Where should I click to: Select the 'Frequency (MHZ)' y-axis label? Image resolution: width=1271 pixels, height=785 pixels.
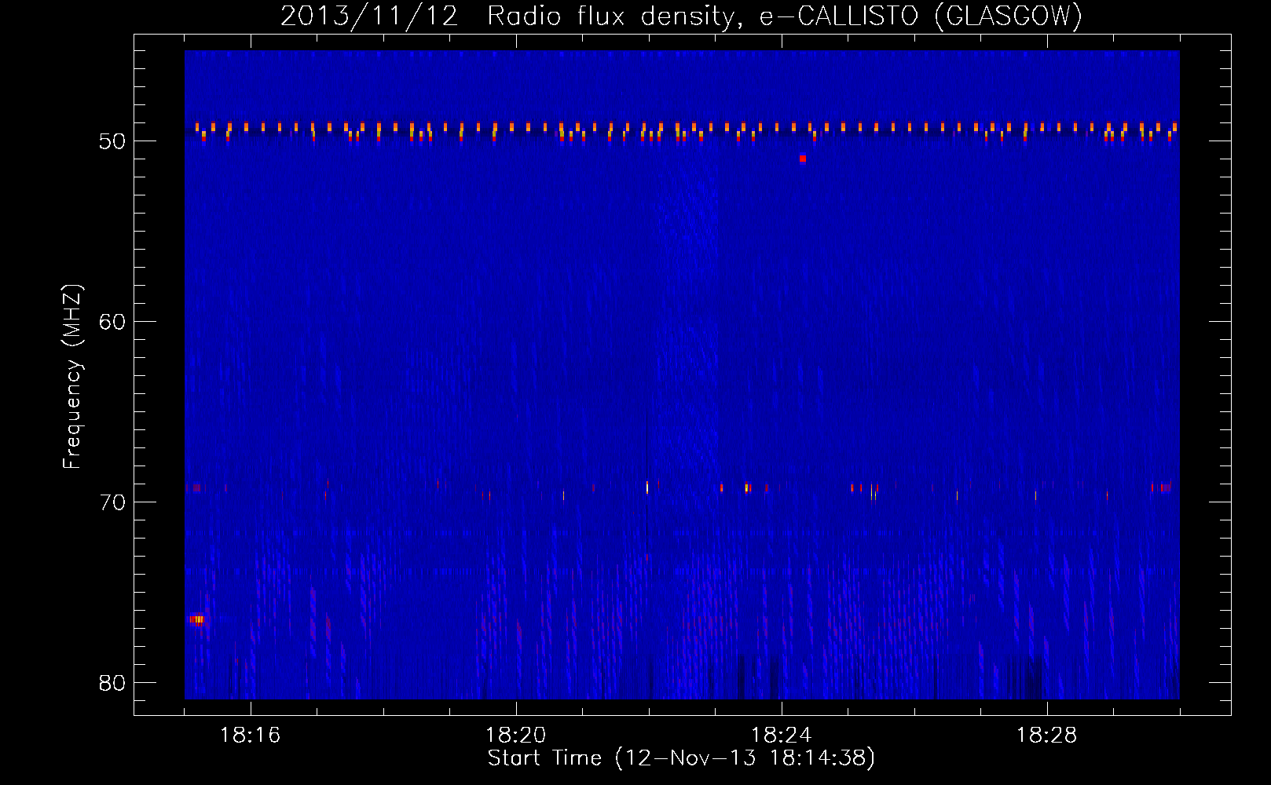(x=71, y=377)
